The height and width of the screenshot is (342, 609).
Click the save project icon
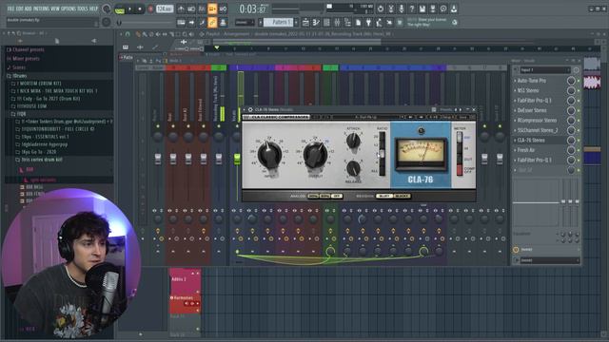click(422, 9)
